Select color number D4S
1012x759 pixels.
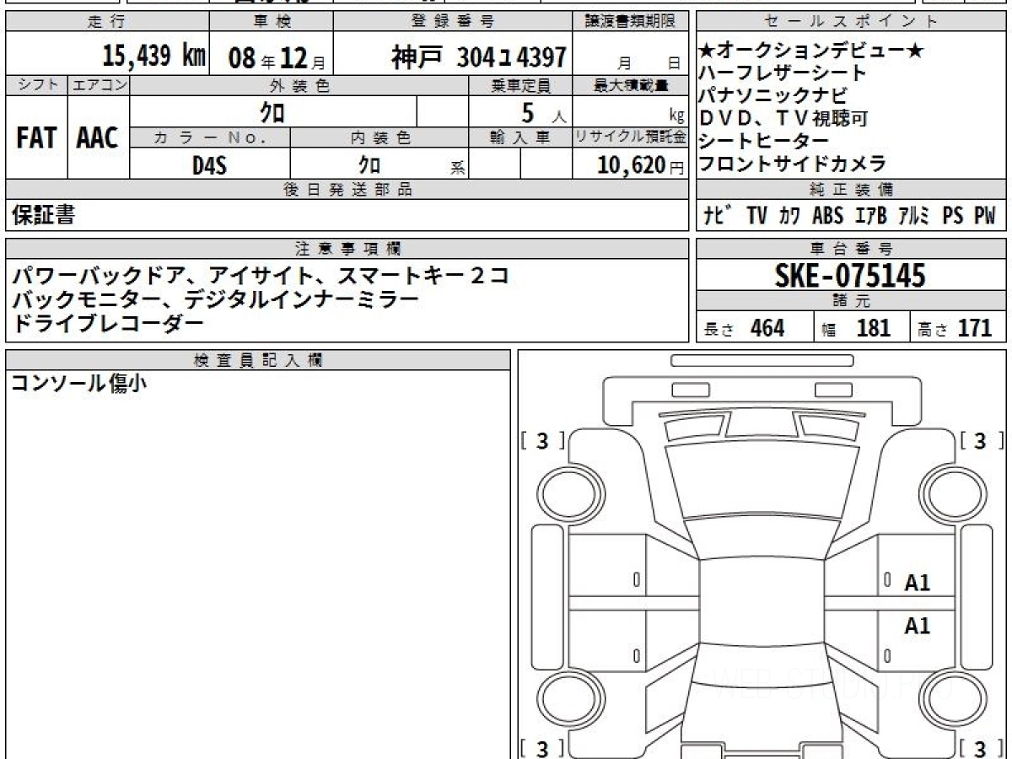209,165
